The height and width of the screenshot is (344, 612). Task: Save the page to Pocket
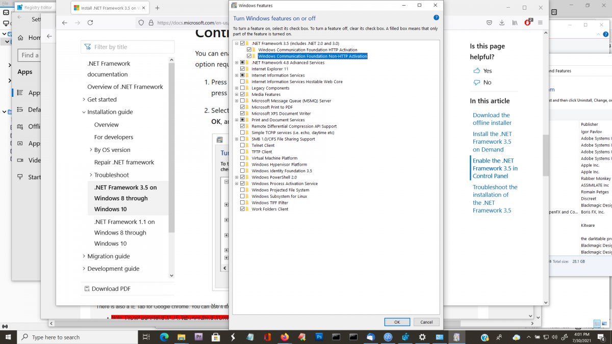489,22
